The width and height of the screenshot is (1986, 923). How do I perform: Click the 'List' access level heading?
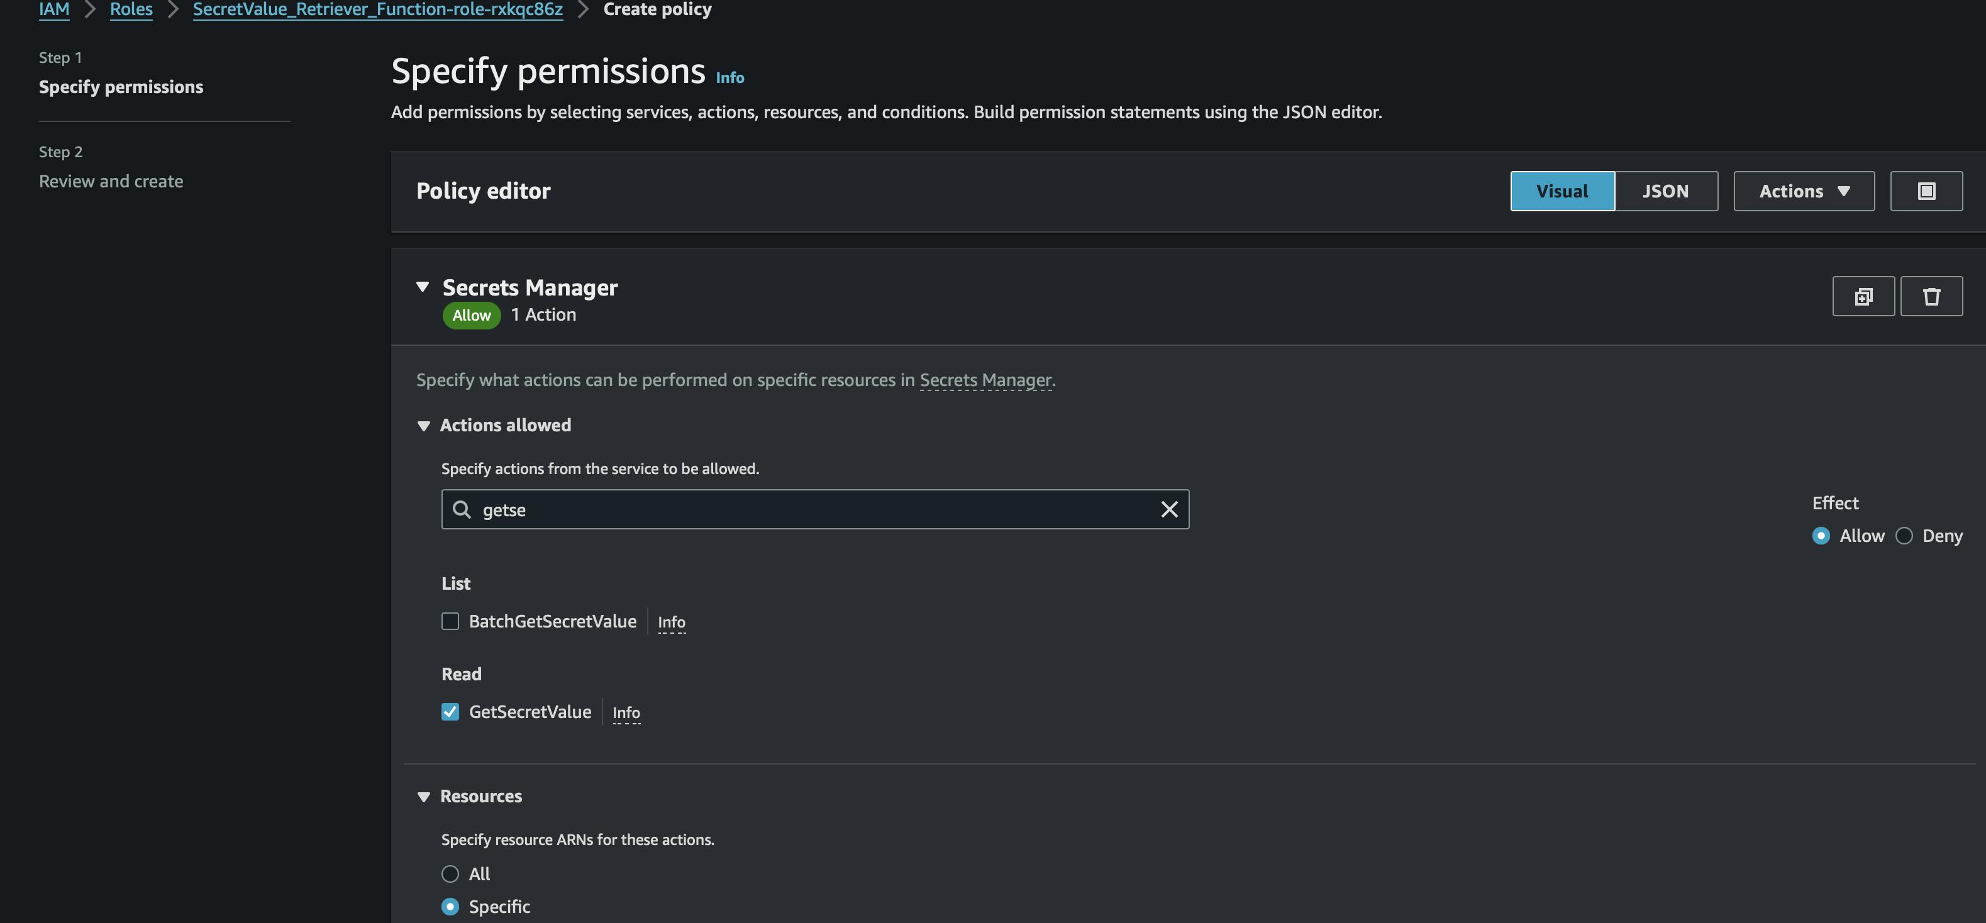tap(456, 583)
